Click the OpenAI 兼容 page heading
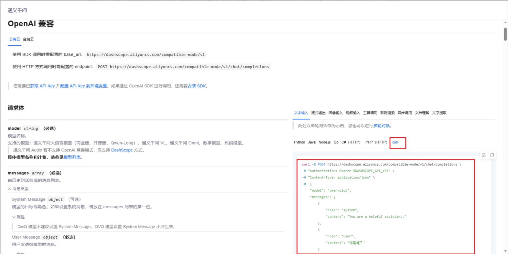508x254 pixels. click(x=31, y=24)
